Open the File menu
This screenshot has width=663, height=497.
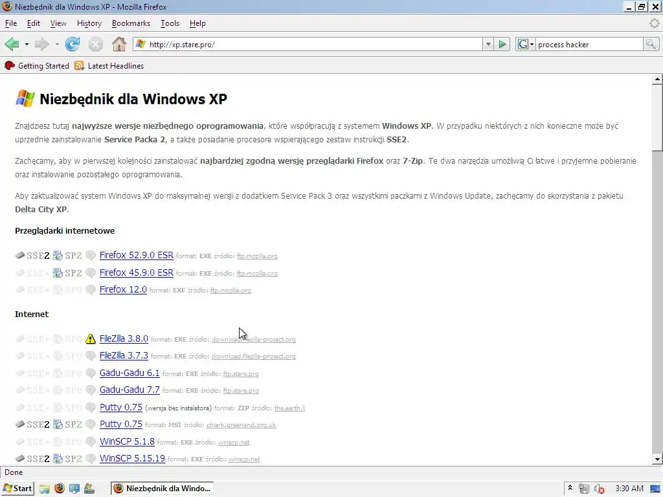tap(11, 23)
